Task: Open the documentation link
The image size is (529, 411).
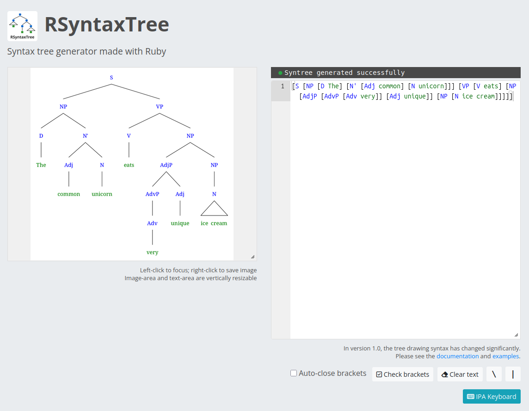Action: (x=457, y=356)
